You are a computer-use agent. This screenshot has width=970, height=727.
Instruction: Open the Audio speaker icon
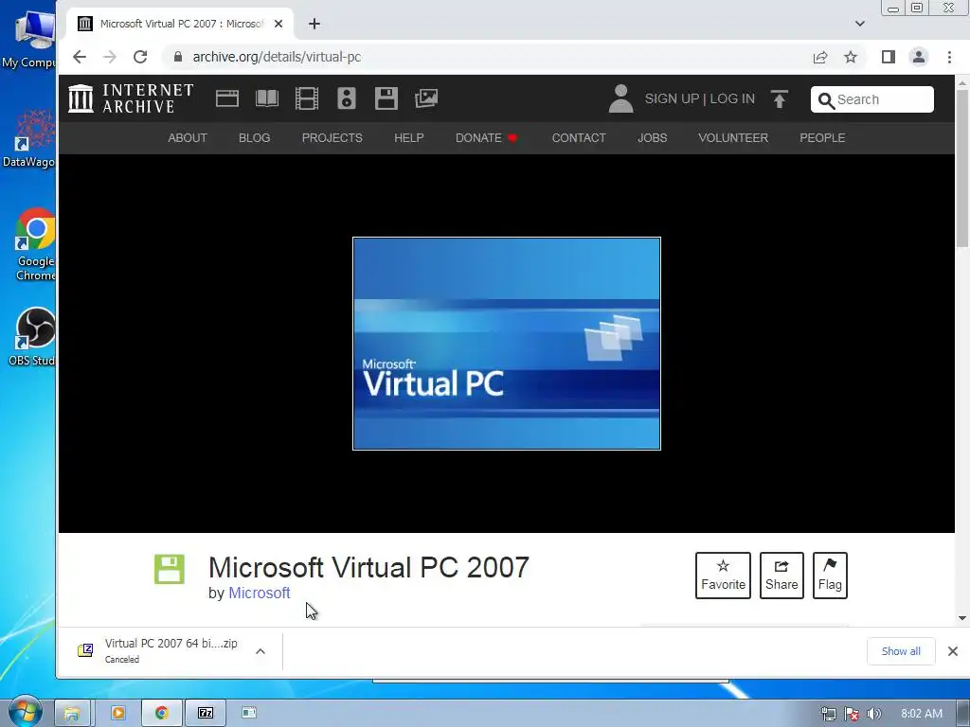(347, 98)
